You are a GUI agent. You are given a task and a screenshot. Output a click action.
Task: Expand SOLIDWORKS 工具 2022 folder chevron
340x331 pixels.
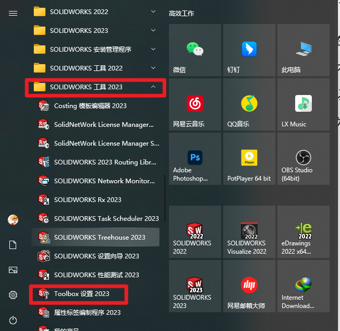coord(153,68)
